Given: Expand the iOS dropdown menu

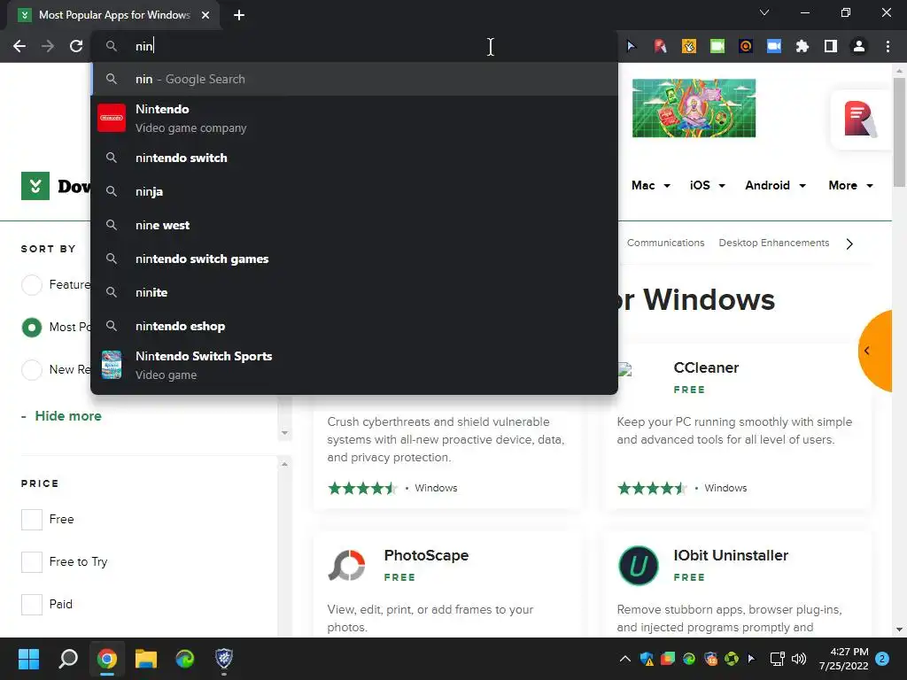Looking at the screenshot, I should click(x=708, y=186).
